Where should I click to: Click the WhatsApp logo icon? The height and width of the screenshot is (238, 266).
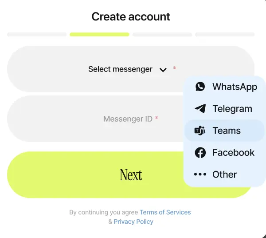click(x=200, y=87)
